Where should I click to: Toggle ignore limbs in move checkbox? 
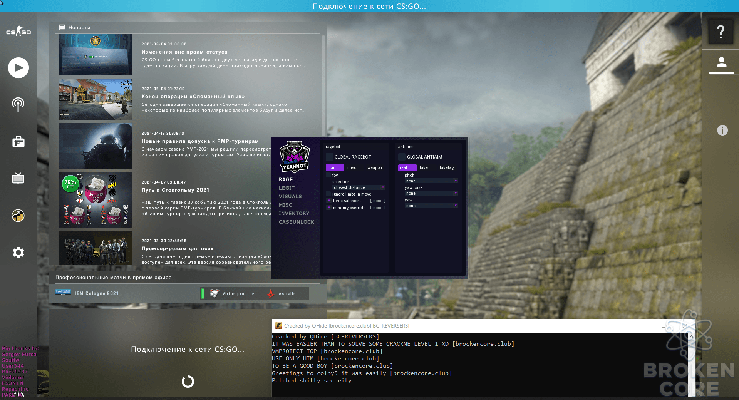click(x=328, y=194)
